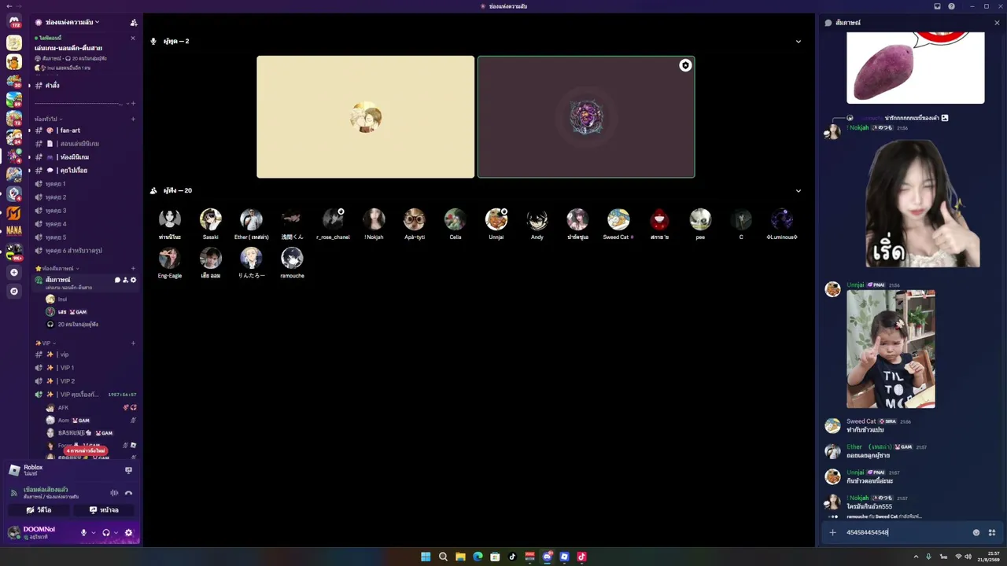
Task: Show hidden system tray icons chevron
Action: [x=916, y=557]
